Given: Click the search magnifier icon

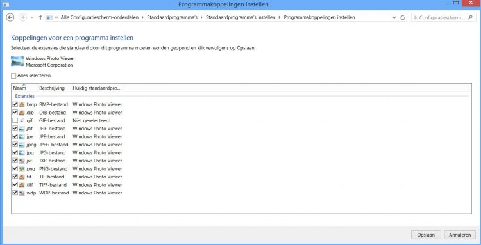Looking at the screenshot, I should [x=471, y=17].
